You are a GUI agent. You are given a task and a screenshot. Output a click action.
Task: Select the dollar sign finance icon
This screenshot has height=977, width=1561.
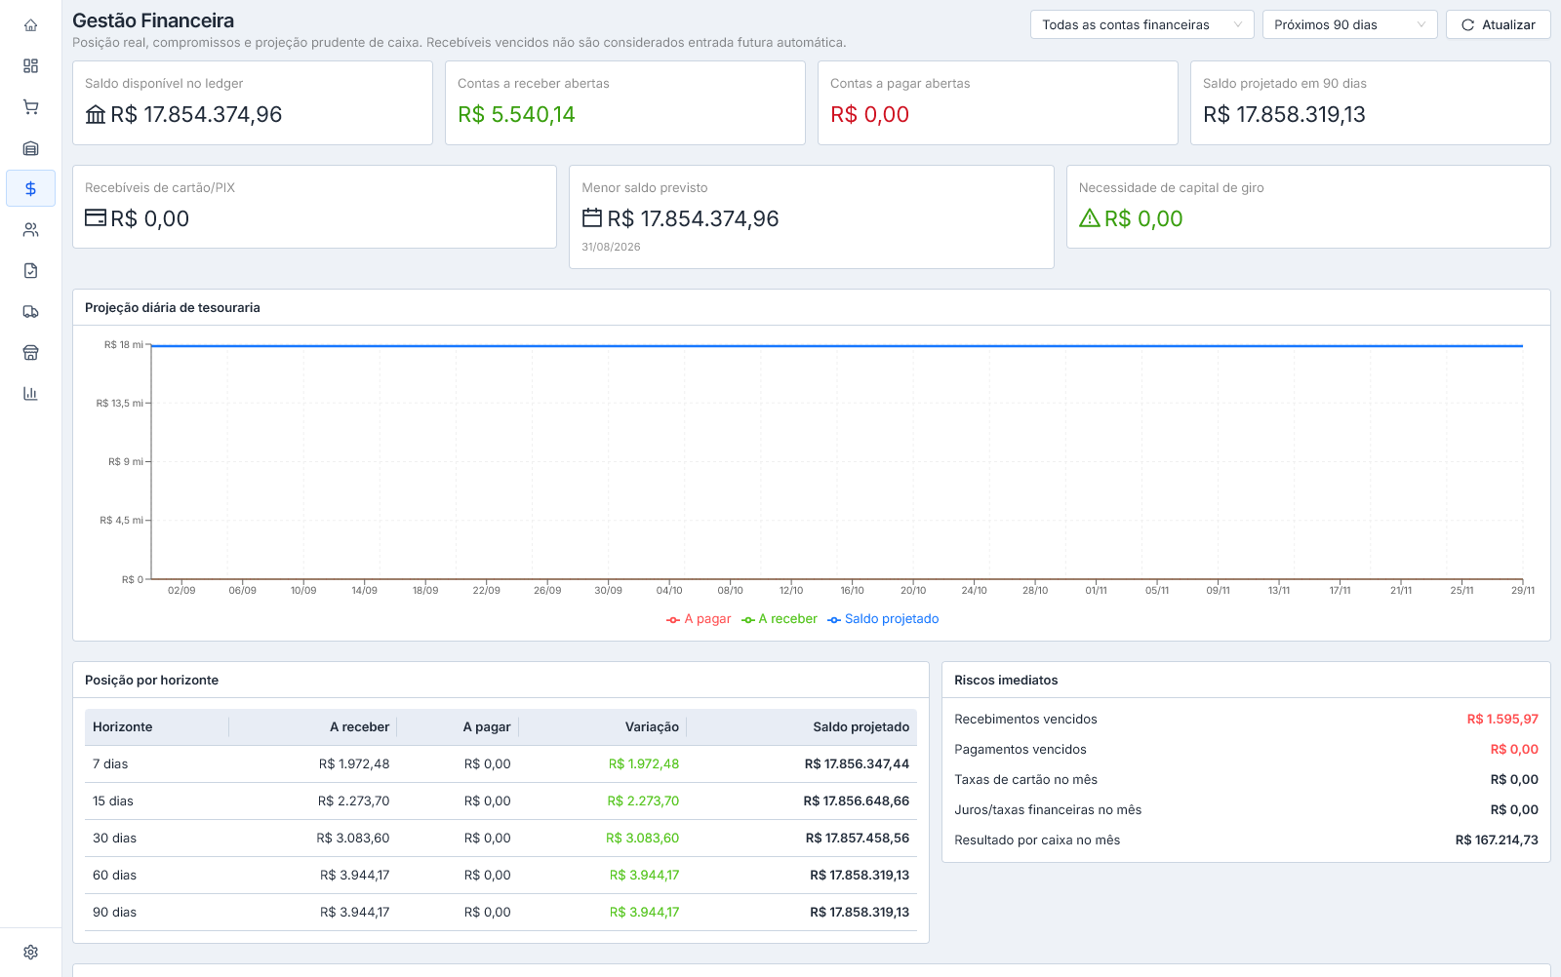click(30, 188)
